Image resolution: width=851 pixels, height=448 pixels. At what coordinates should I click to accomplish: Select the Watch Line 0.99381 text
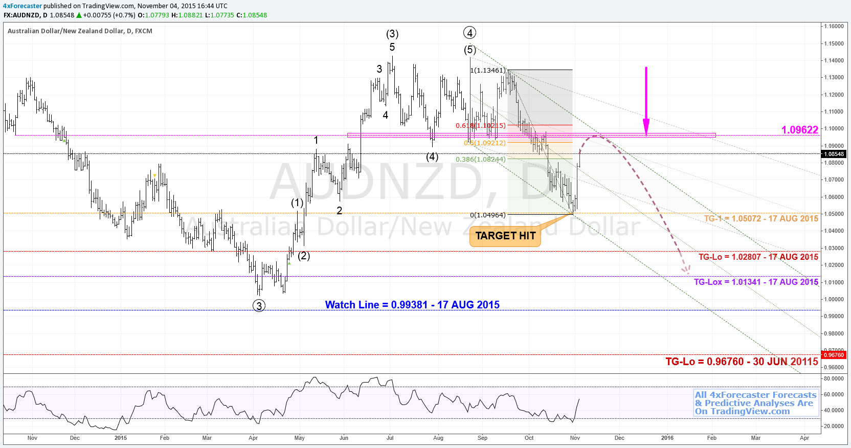pos(412,305)
